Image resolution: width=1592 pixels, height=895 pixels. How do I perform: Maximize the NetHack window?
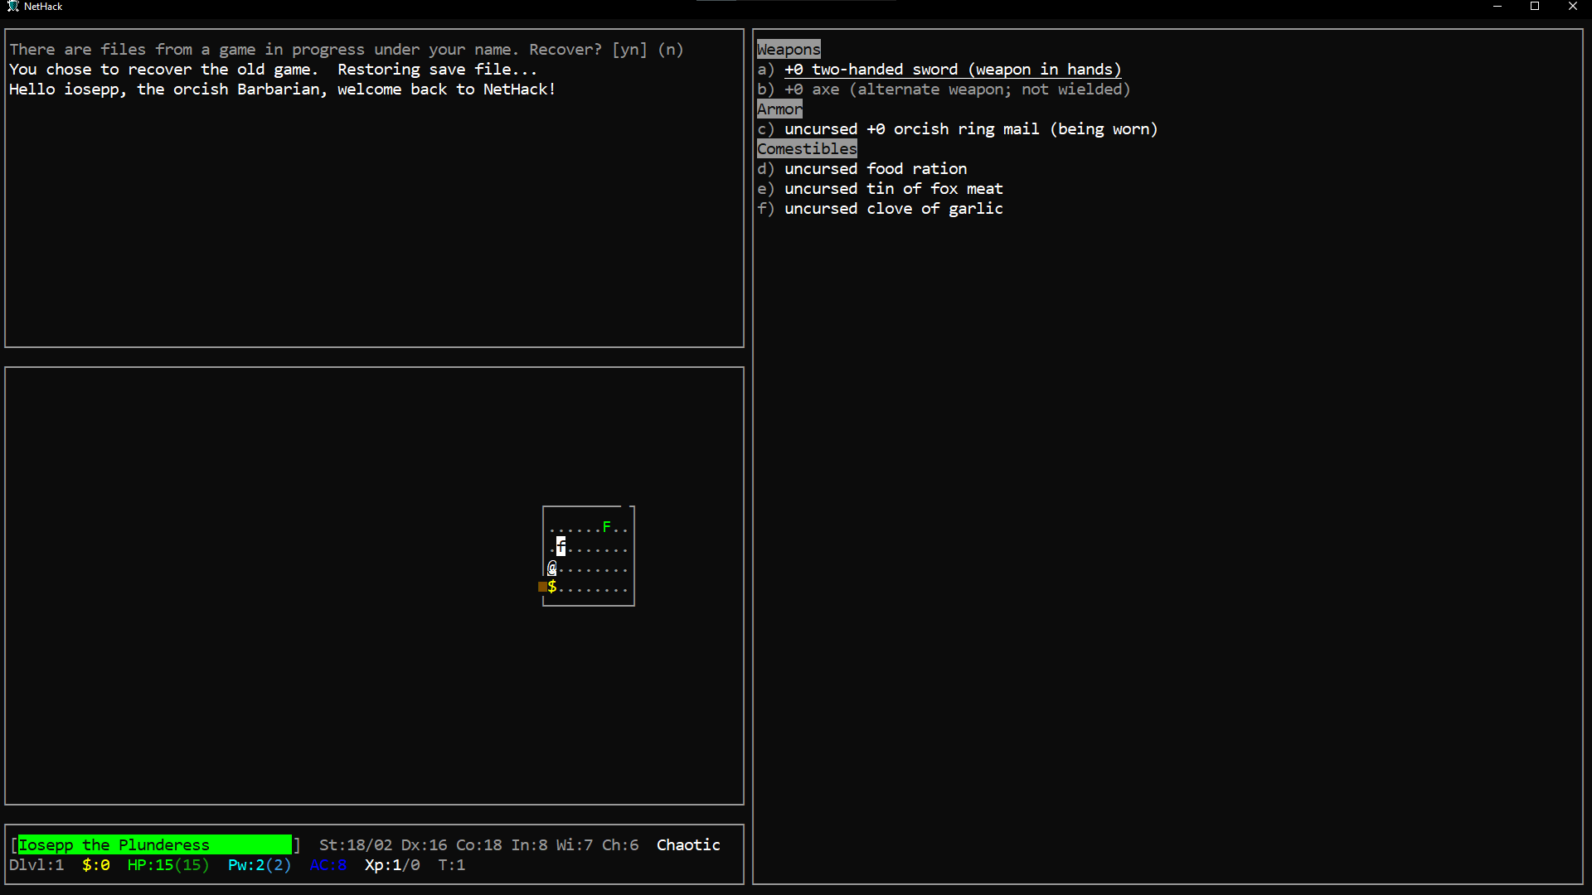(1535, 7)
